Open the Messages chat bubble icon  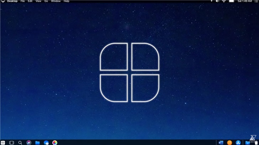point(46,143)
